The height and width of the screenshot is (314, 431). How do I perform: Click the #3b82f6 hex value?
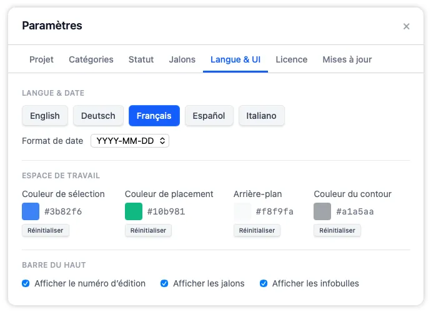coord(63,211)
